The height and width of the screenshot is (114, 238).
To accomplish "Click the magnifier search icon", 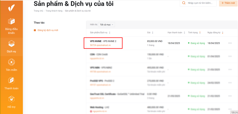I will [184, 3].
